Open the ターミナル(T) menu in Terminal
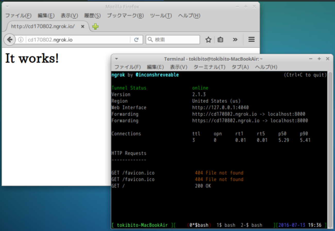This screenshot has width=335, height=231. 209,67
